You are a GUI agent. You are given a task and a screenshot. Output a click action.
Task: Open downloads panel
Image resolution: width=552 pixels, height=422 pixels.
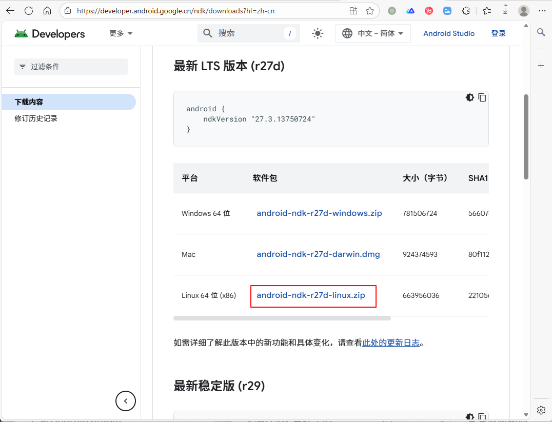click(x=505, y=11)
